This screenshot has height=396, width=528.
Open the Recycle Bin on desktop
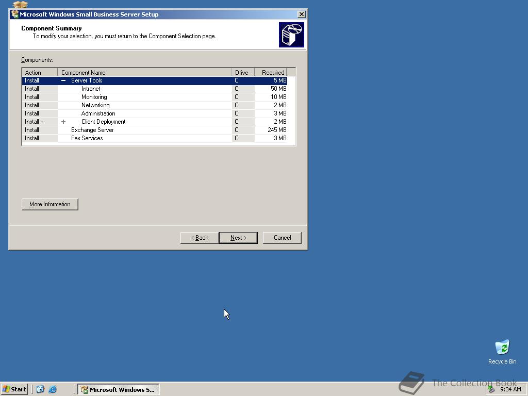[x=502, y=352]
